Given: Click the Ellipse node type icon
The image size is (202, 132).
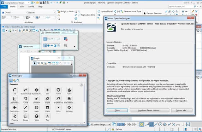Looking at the screenshot, I should (x=47, y=99).
